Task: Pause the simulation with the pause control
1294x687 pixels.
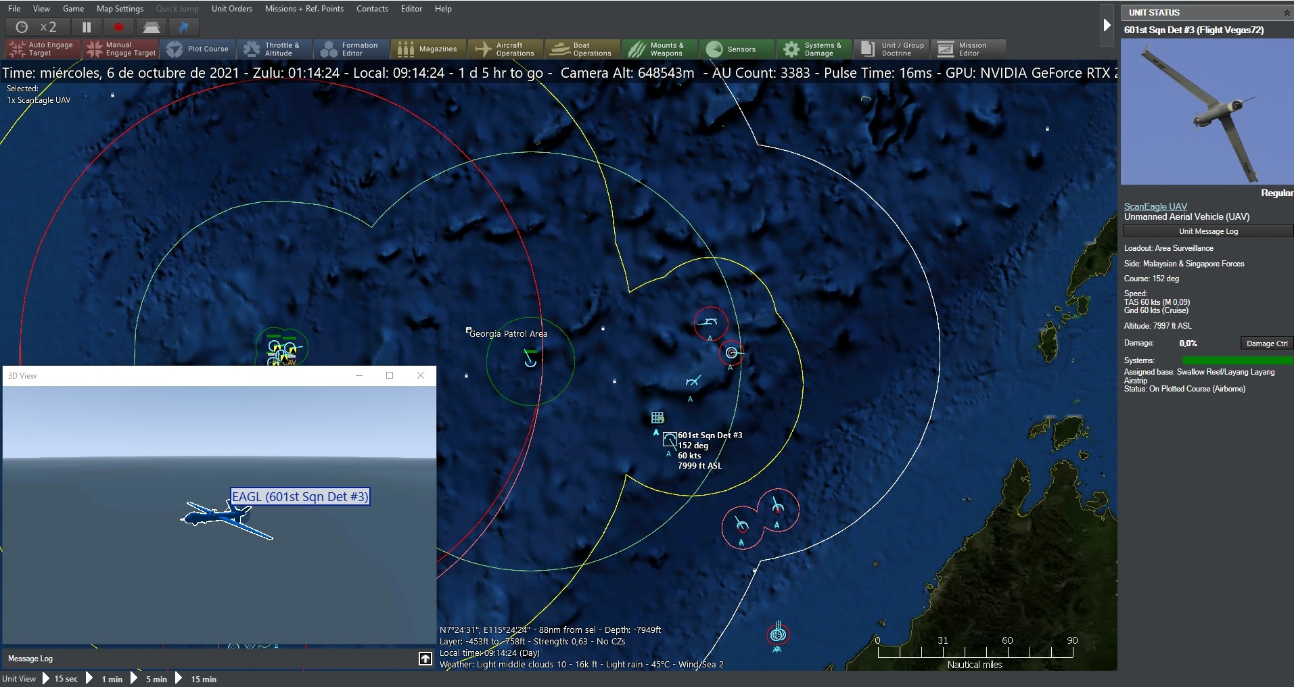Action: (x=86, y=27)
